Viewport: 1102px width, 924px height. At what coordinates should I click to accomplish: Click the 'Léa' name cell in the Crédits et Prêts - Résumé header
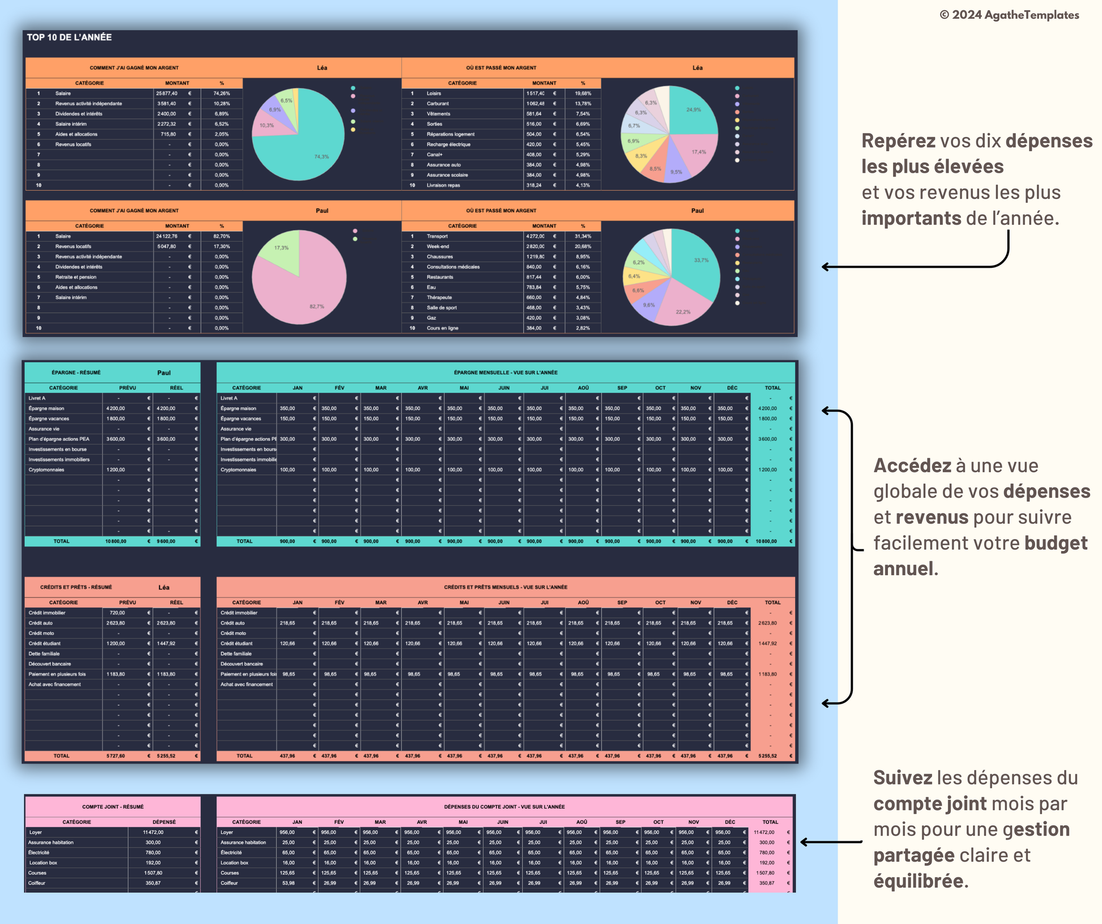coord(164,587)
